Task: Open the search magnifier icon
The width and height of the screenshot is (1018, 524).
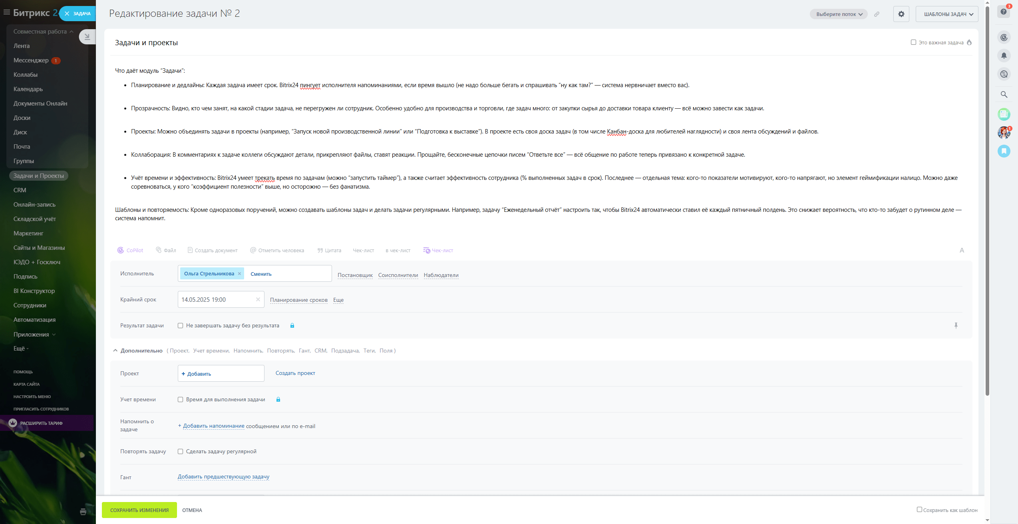Action: (1004, 94)
